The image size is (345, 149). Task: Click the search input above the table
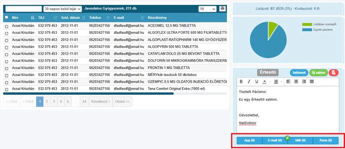(x=24, y=9)
